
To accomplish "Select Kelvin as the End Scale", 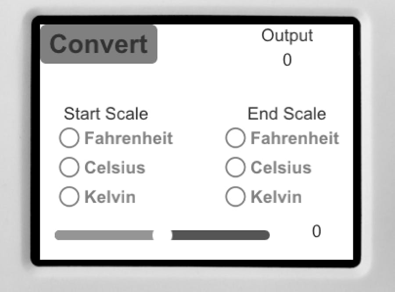I will (x=235, y=197).
